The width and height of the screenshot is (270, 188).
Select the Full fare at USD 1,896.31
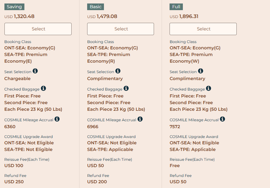click(x=203, y=29)
